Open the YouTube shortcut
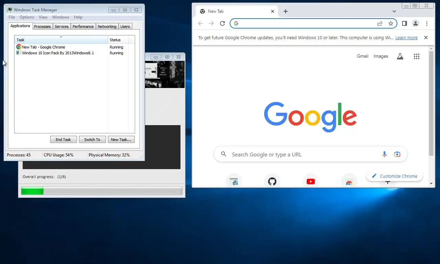Image resolution: width=440 pixels, height=264 pixels. click(x=311, y=181)
